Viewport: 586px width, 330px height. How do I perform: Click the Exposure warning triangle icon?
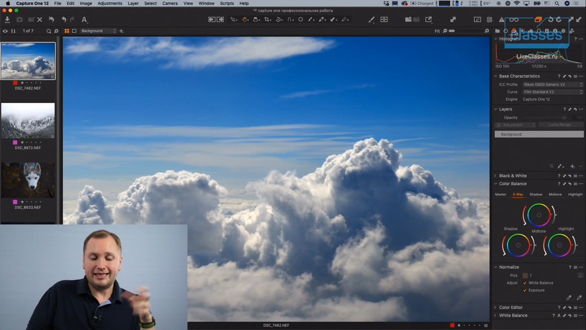[502, 20]
